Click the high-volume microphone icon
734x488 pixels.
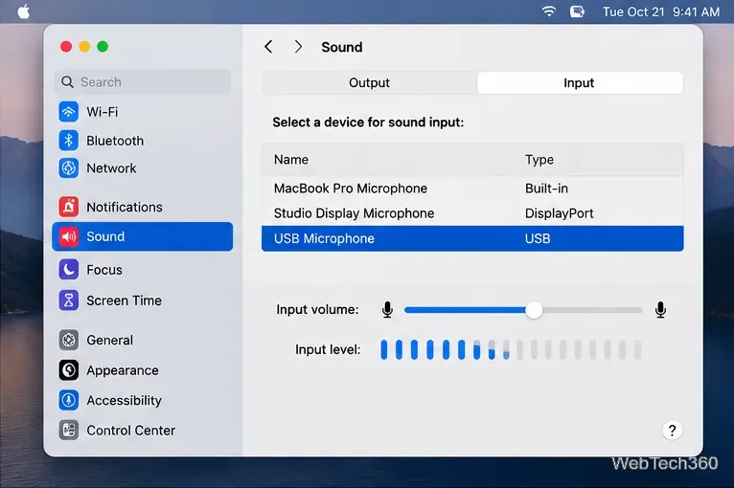click(x=660, y=309)
